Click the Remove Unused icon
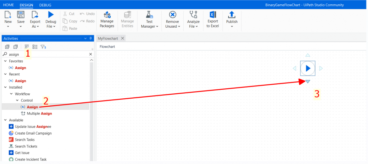This screenshot has width=368, height=164. [172, 15]
